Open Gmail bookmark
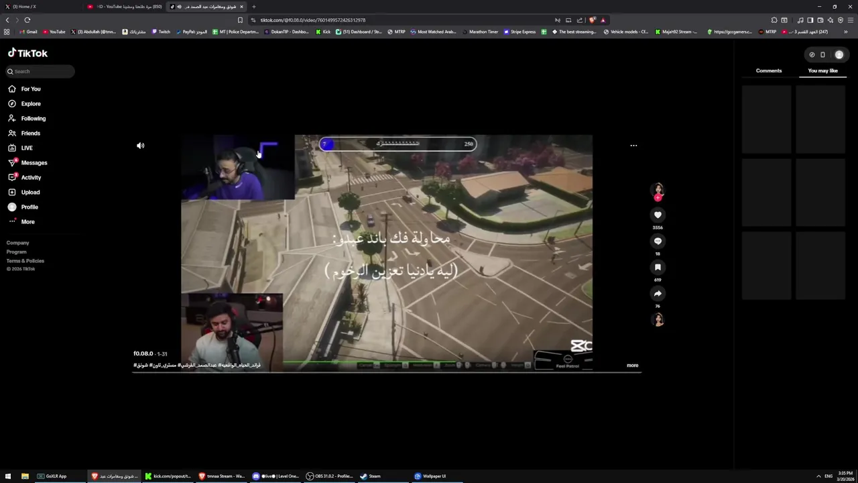 coord(28,32)
